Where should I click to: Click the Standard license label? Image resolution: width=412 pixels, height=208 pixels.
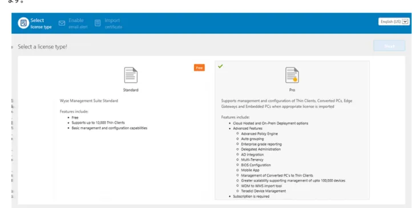(131, 90)
